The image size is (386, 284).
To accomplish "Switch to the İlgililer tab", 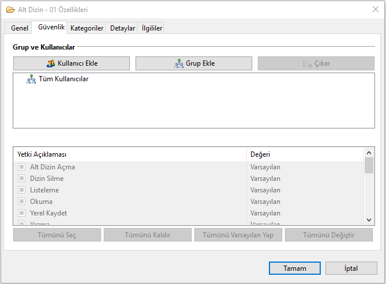I will pos(152,28).
